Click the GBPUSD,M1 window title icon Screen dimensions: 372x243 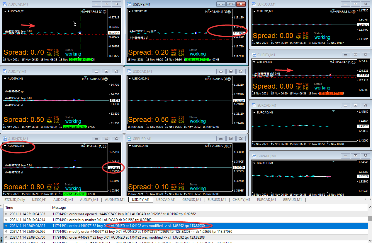[129, 139]
